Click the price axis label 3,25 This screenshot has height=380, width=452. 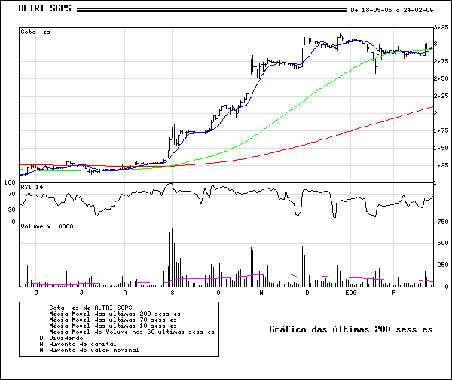coord(441,27)
